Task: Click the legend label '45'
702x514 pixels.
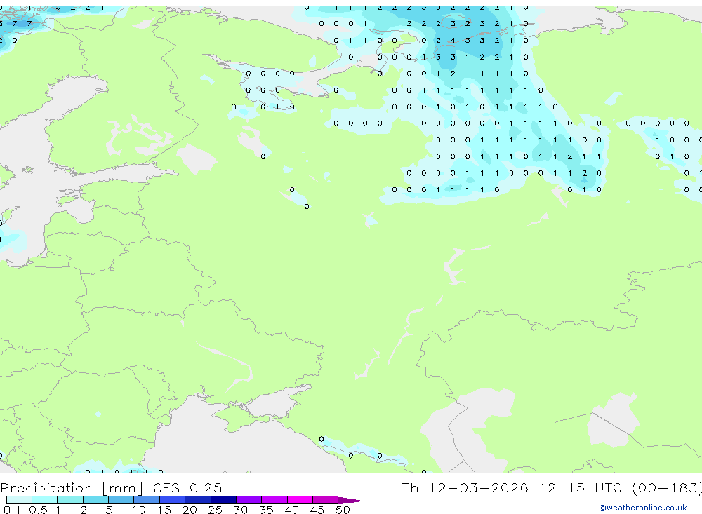Action: tap(317, 510)
